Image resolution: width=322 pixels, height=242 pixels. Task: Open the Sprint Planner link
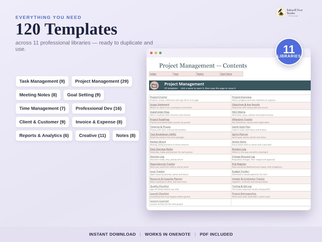click(240, 134)
